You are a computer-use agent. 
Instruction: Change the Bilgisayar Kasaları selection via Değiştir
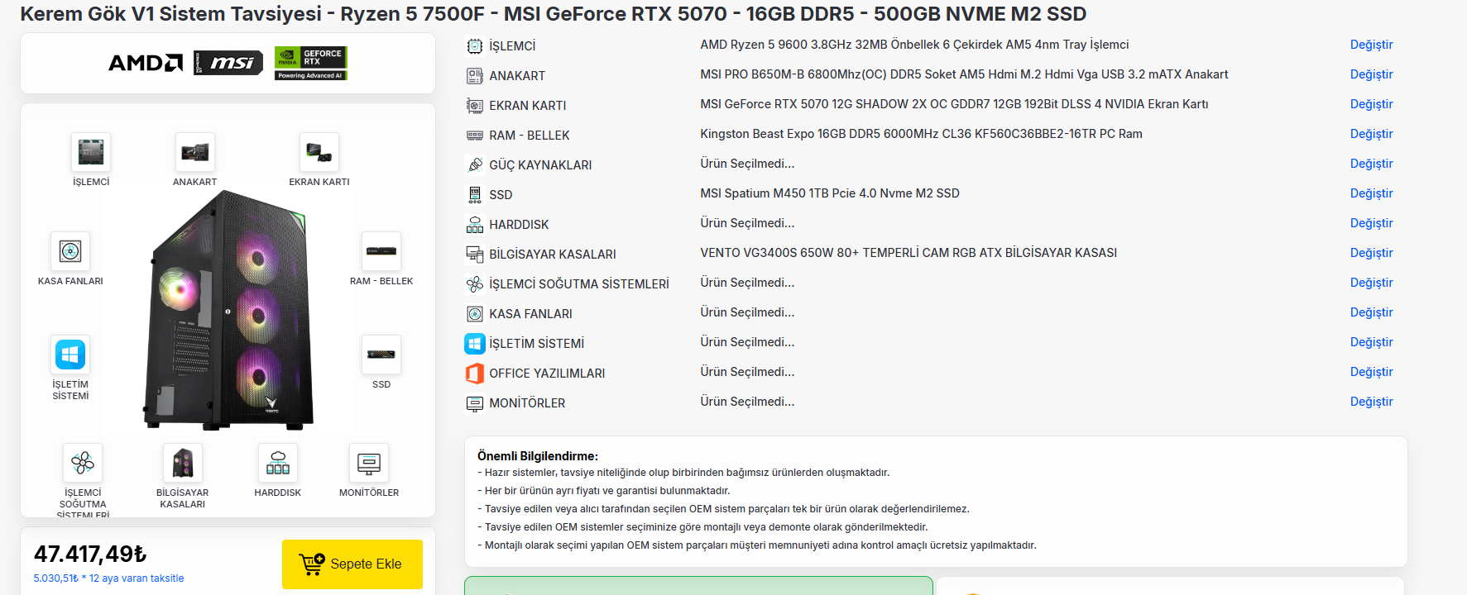(x=1371, y=253)
